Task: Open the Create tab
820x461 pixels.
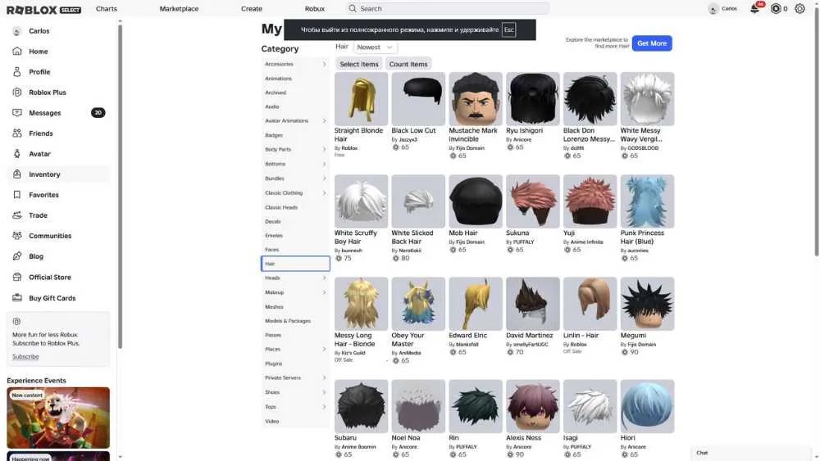Action: point(252,9)
